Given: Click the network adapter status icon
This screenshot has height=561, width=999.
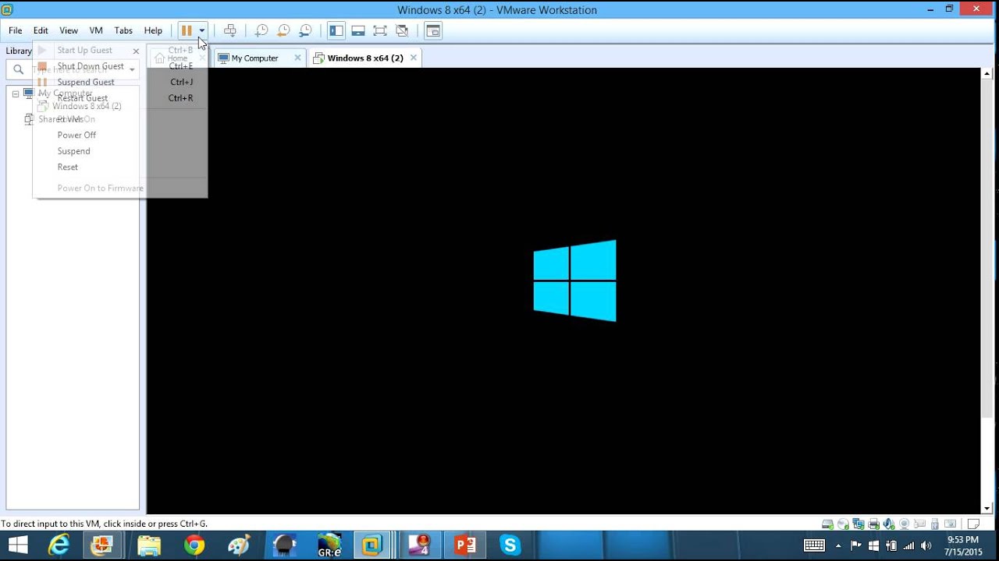Looking at the screenshot, I should 859,524.
